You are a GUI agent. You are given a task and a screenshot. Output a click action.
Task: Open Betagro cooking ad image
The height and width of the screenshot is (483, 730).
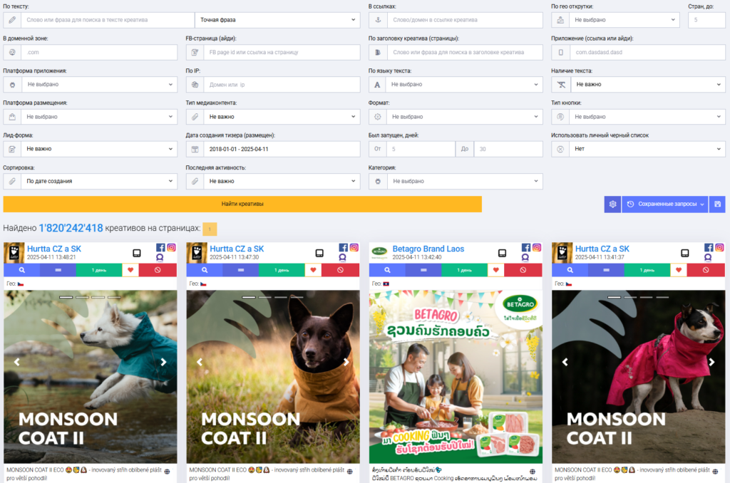(x=456, y=376)
